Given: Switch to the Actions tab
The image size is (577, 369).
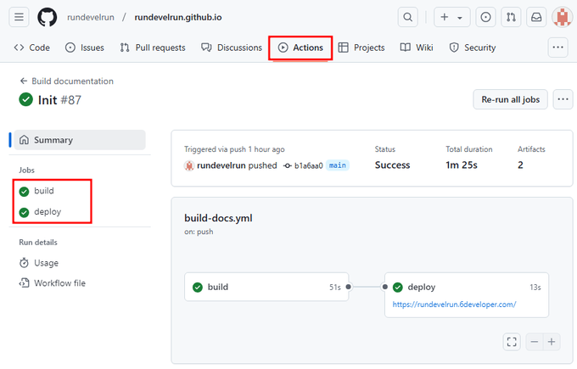Looking at the screenshot, I should [300, 48].
